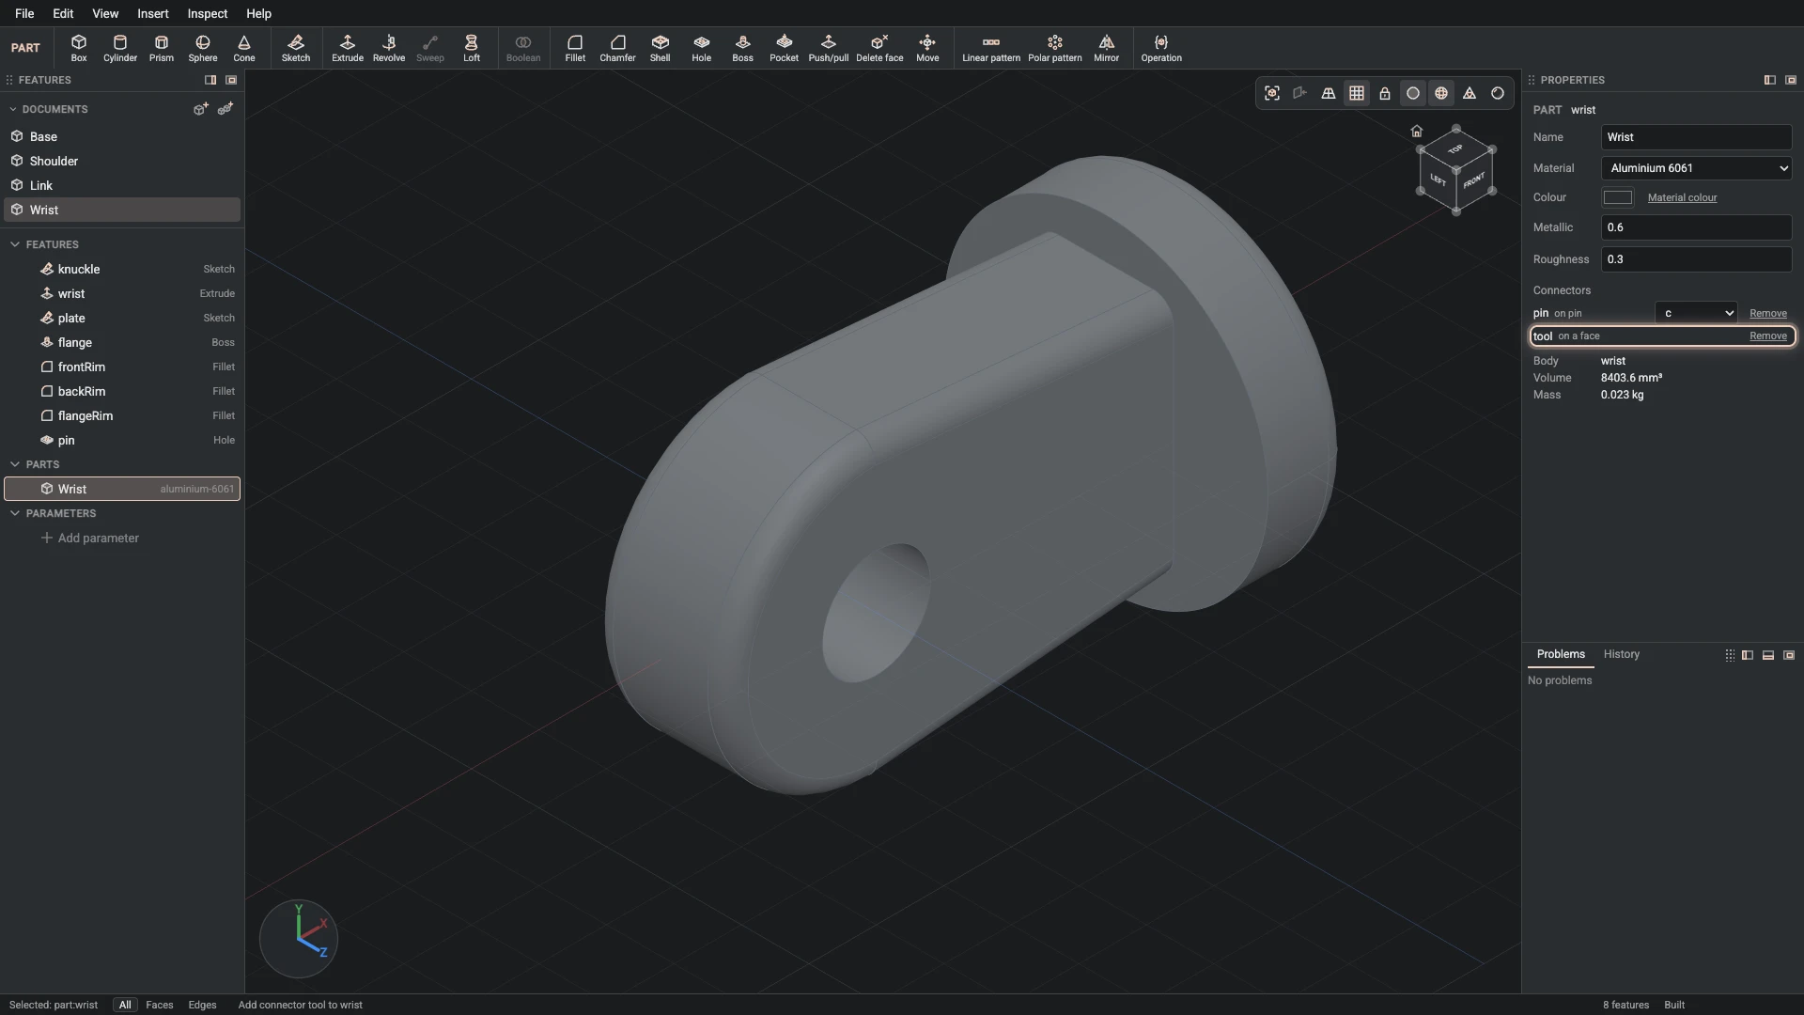This screenshot has width=1804, height=1015.
Task: Click the Material colour link
Action: click(1682, 197)
